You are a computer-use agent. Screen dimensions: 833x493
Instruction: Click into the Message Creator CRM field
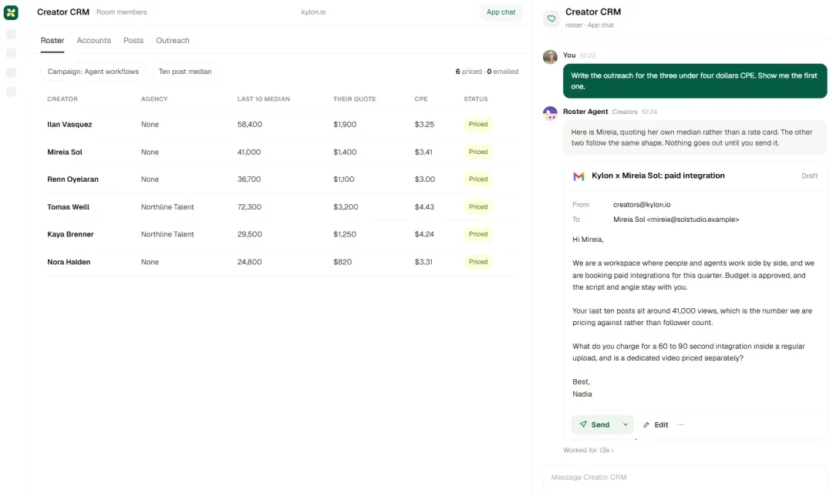tap(685, 478)
